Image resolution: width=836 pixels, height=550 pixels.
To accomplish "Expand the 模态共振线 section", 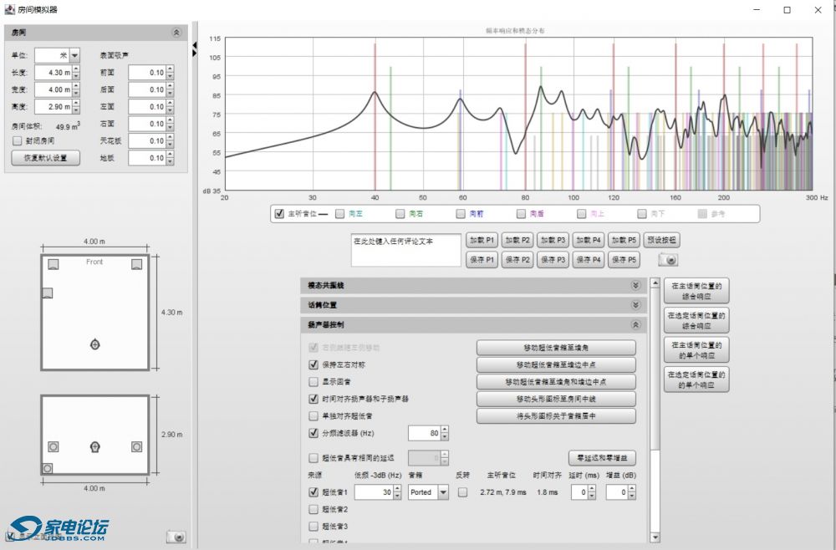I will (x=635, y=286).
